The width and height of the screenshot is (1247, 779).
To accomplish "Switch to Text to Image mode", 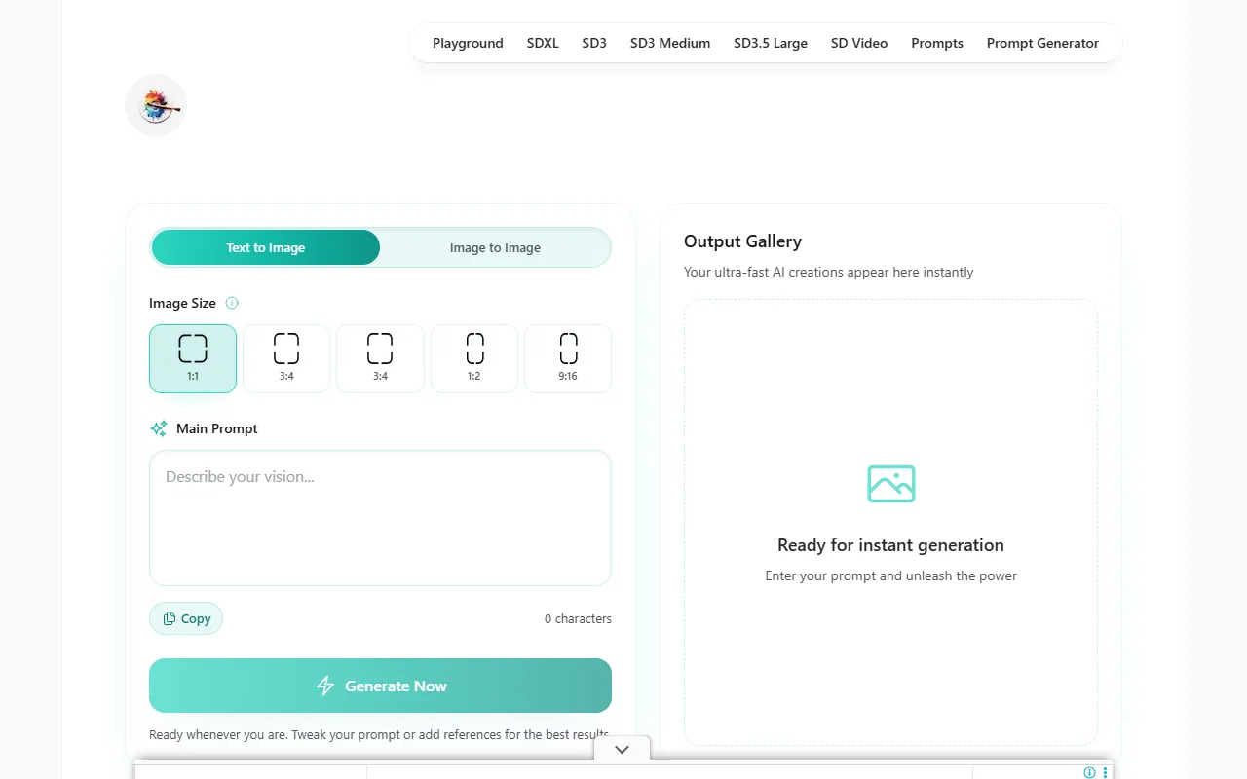I will 265,247.
